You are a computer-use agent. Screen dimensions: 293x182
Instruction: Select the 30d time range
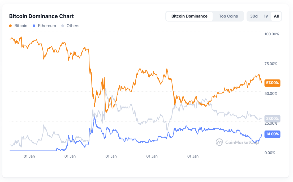(x=253, y=16)
